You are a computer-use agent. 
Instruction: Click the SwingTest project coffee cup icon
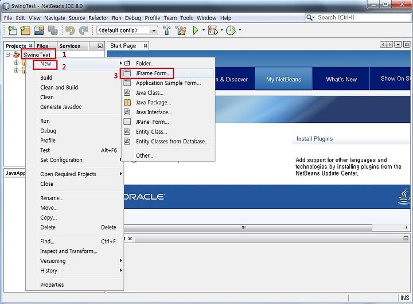[x=17, y=54]
